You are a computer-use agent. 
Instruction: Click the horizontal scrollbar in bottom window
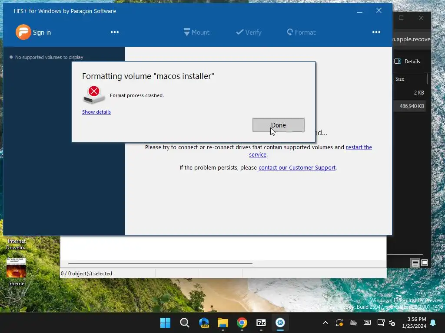[160, 263]
